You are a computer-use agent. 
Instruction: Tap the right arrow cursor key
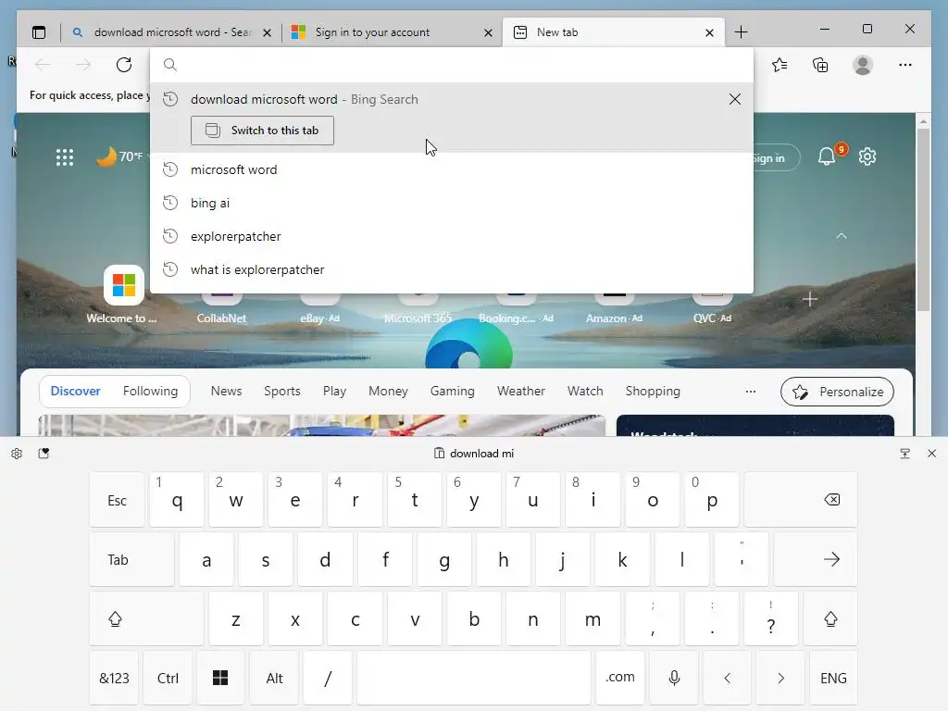point(780,679)
